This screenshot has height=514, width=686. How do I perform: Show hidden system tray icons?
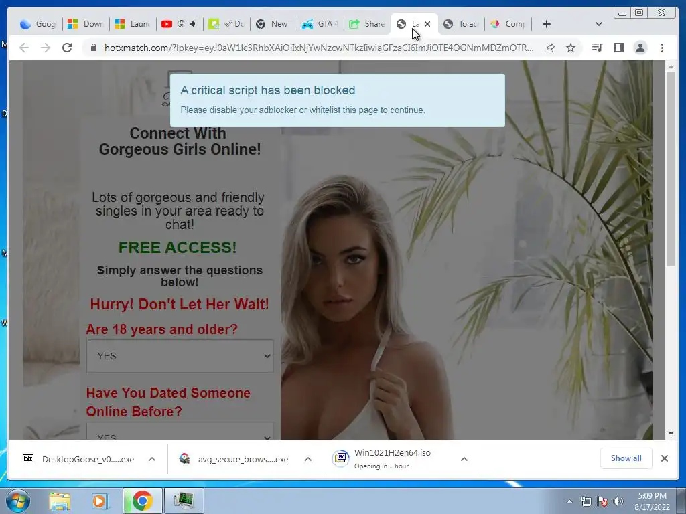[x=569, y=502]
